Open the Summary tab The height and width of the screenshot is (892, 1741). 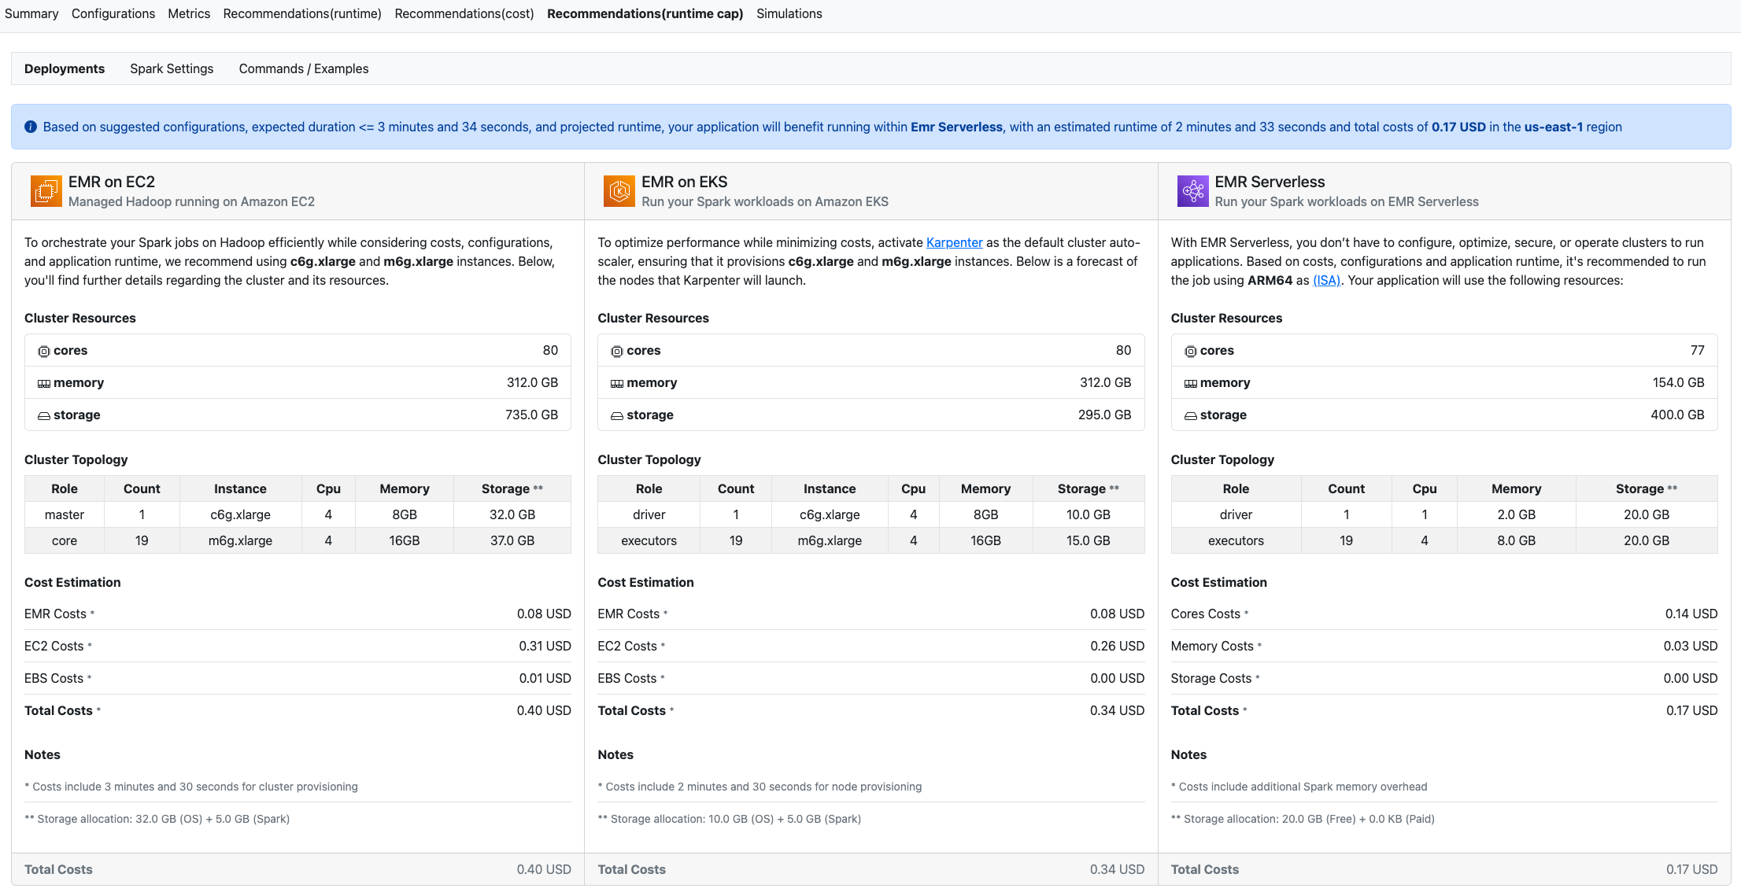pyautogui.click(x=31, y=13)
